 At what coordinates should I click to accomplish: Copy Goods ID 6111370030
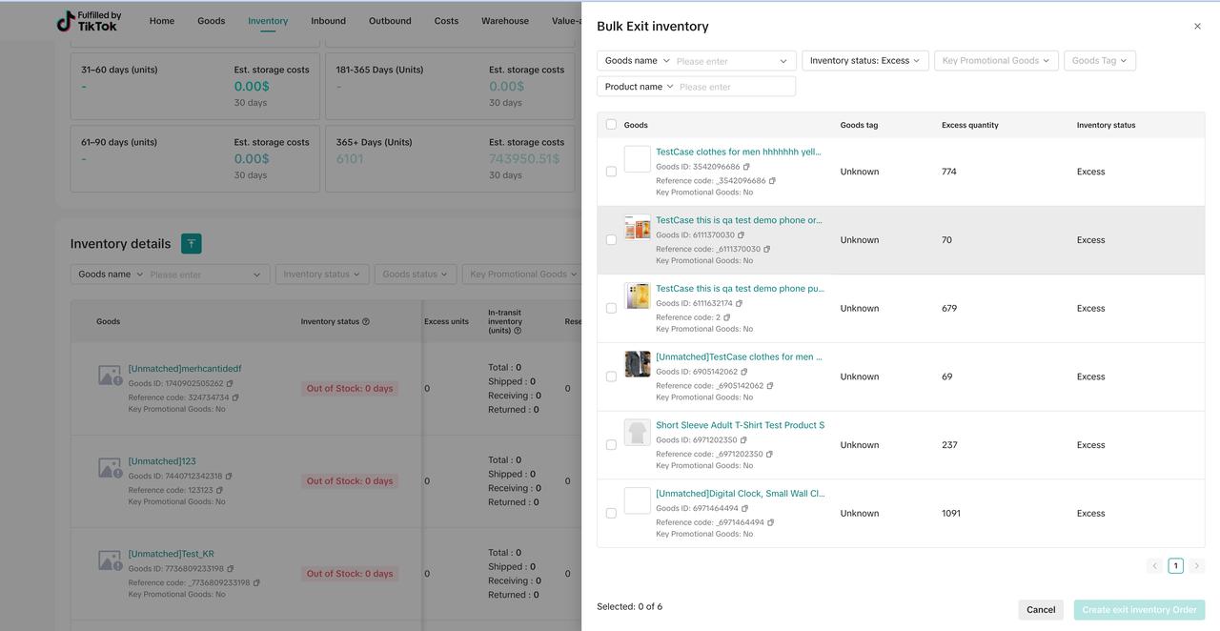pyautogui.click(x=741, y=235)
